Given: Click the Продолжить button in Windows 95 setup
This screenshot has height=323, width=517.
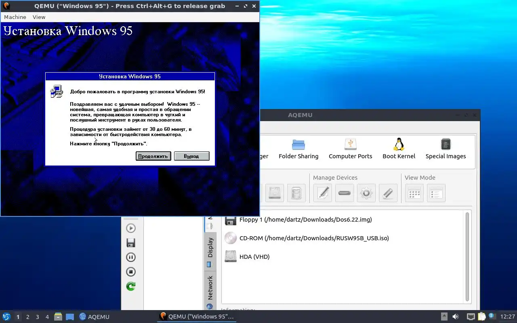Looking at the screenshot, I should pos(153,156).
